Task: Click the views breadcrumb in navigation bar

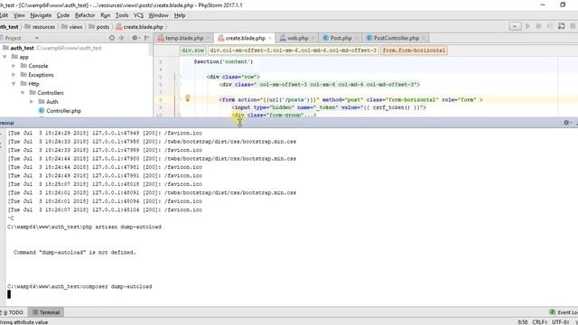Action: pos(72,27)
